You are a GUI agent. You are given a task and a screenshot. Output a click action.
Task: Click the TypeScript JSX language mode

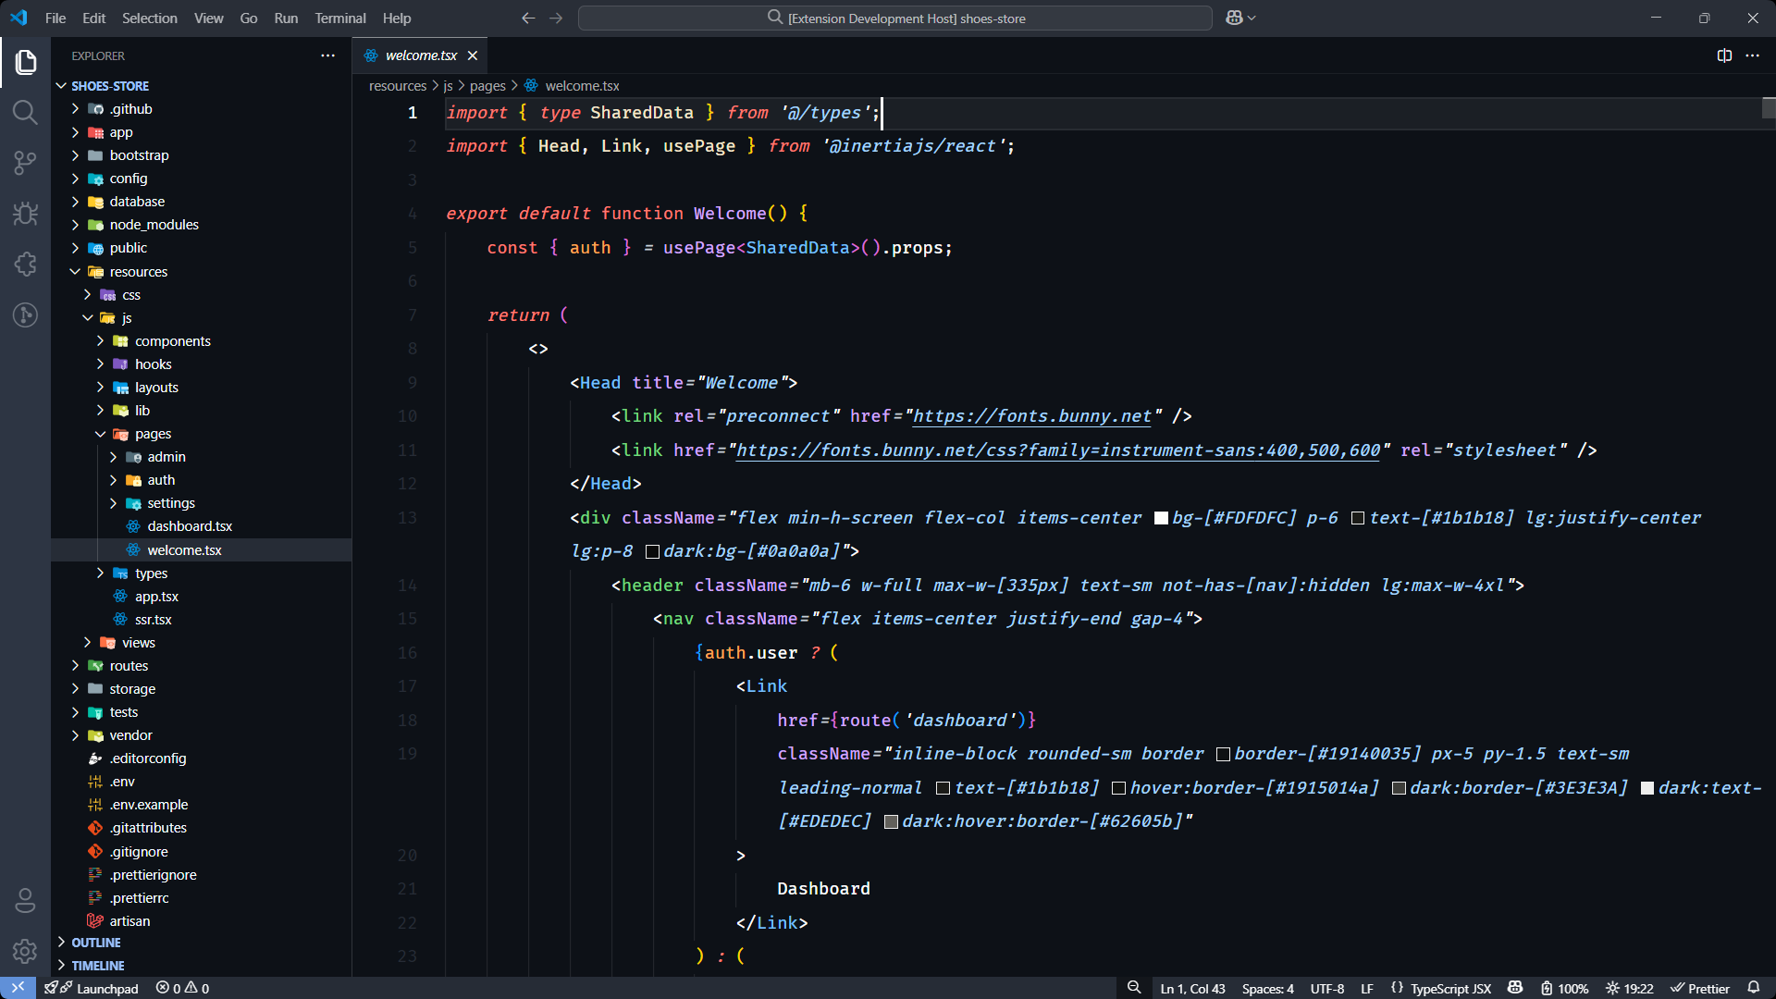pyautogui.click(x=1449, y=988)
